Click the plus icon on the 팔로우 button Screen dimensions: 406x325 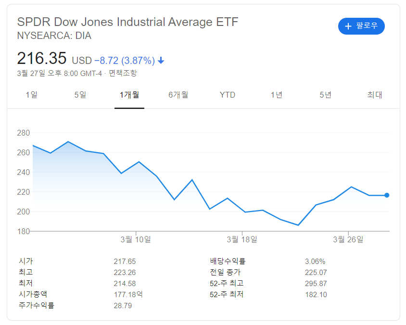pos(348,26)
